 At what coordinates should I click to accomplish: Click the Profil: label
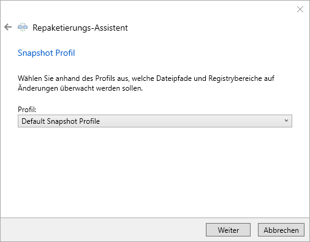click(x=27, y=110)
